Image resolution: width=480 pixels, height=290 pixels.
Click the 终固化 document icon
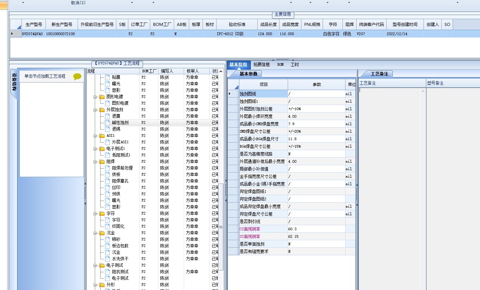point(107,227)
